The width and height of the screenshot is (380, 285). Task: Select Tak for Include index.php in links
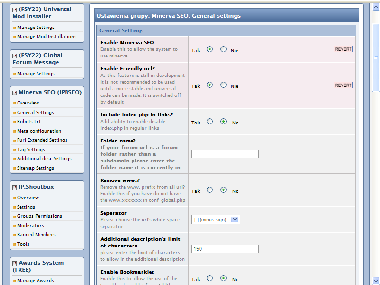[x=209, y=122]
